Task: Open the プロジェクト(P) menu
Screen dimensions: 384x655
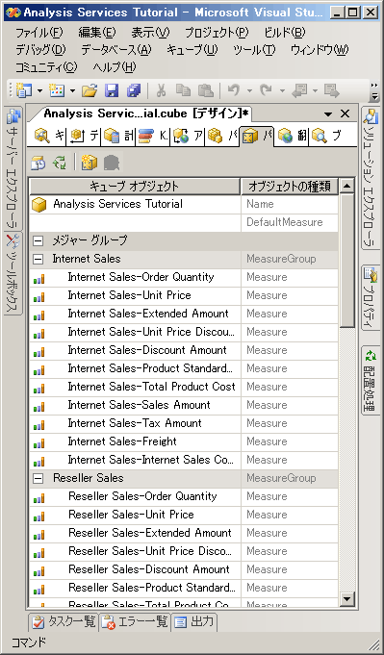Action: (x=217, y=32)
